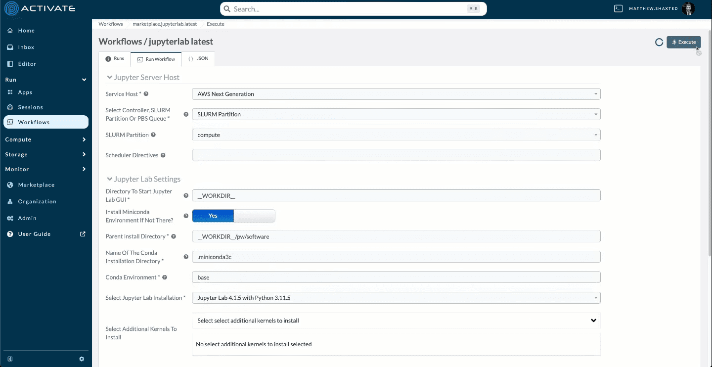Click the Apps grid icon
Image resolution: width=712 pixels, height=367 pixels.
(x=10, y=92)
